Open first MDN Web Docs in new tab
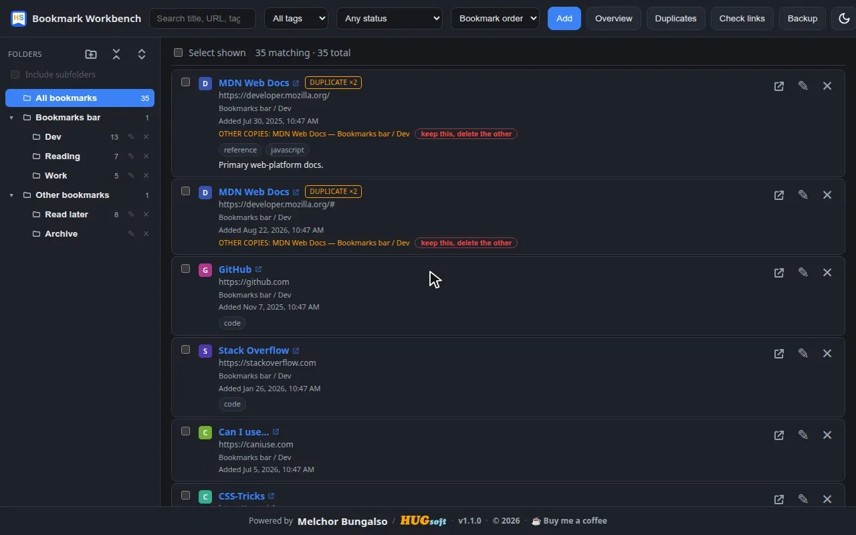Viewport: 856px width, 535px height. (779, 86)
